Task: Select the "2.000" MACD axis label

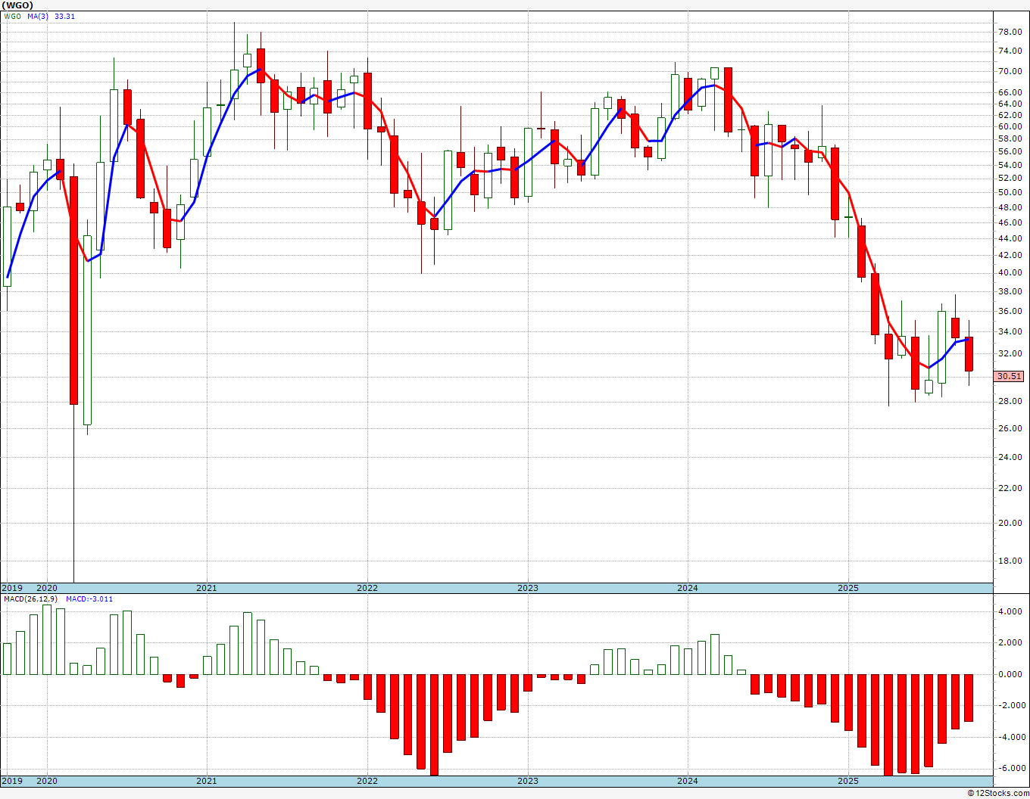Action: click(1010, 643)
